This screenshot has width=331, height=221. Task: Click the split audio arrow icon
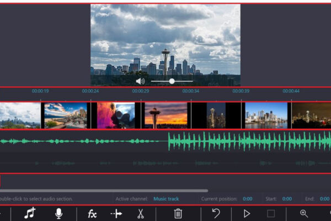(x=116, y=214)
